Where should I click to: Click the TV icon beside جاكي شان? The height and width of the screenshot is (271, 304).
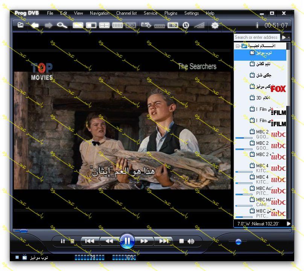[252, 75]
